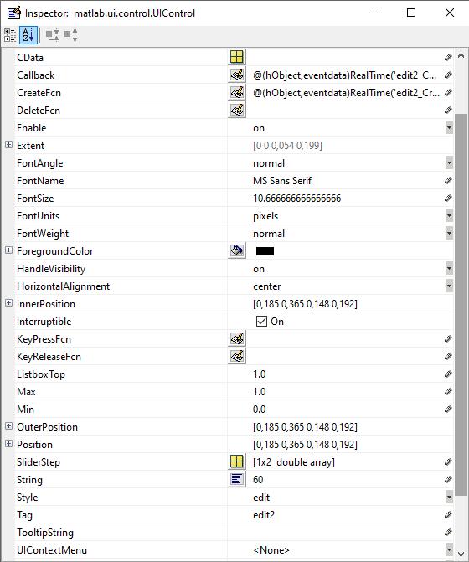Click pencil edit icon for DeleteFcn

448,110
